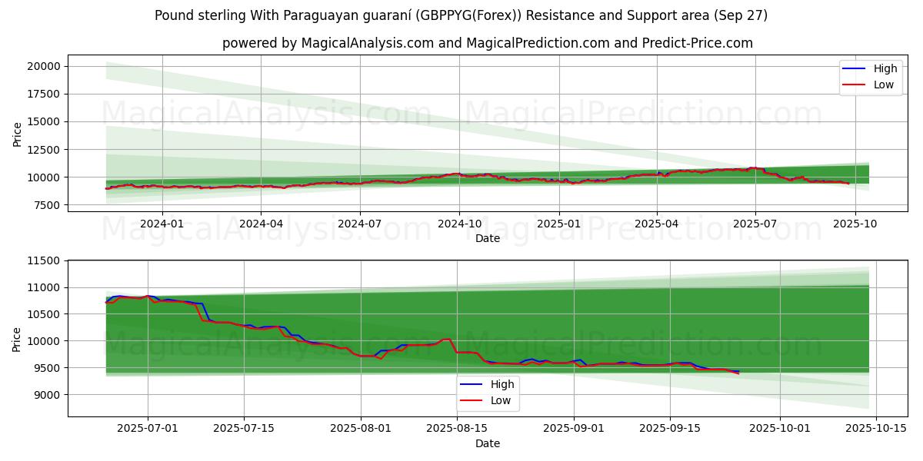Click the red Low swatch in bottom chart legend
The width and height of the screenshot is (923, 461).
[472, 400]
